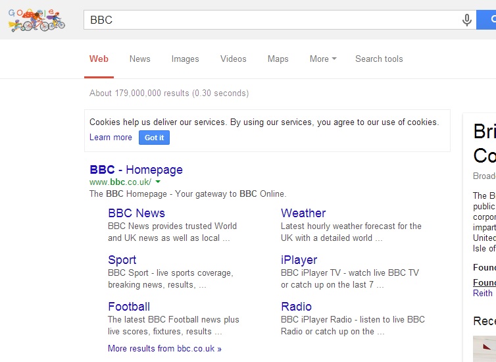Click text 'The latest BBC Football news plus'
Viewport: 496px width, 362px height.
174,320
